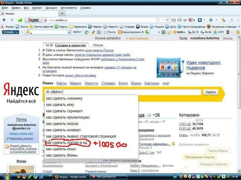Expand dropdown arrow beside mail.ru logo
The height and width of the screenshot is (180, 241).
click(x=22, y=32)
